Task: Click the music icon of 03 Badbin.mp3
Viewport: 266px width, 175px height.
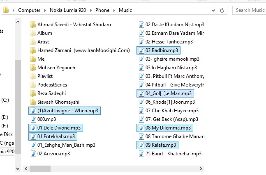Action: point(141,50)
